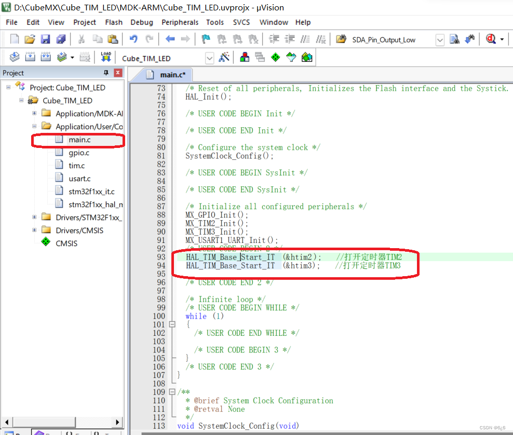513x435 pixels.
Task: Build the target files
Action: point(30,57)
